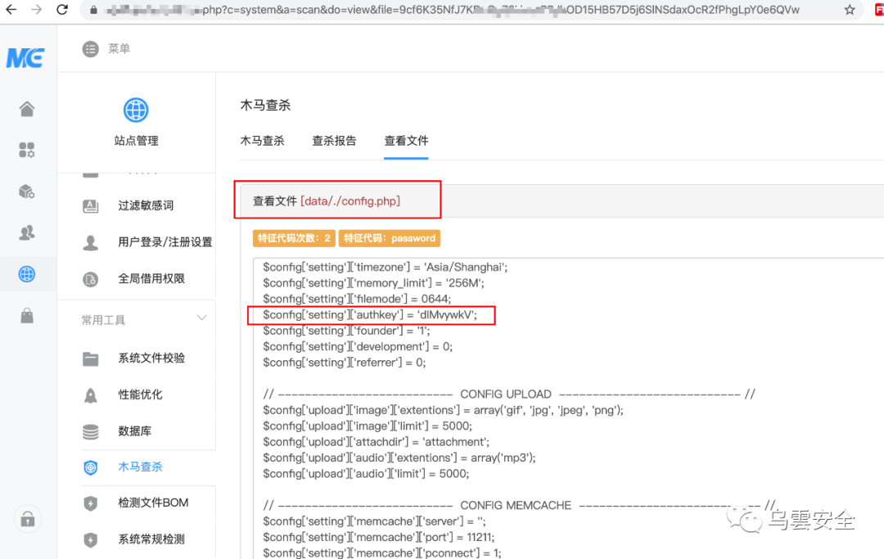
Task: Click the modules cube icon in left rail
Action: (x=27, y=192)
